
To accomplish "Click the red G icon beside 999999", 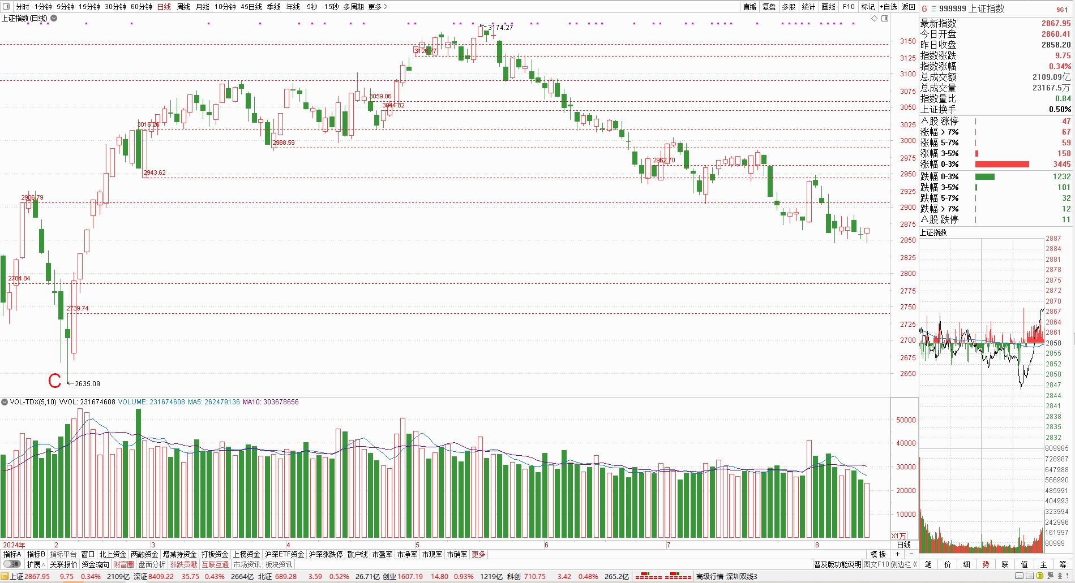I will click(x=924, y=9).
